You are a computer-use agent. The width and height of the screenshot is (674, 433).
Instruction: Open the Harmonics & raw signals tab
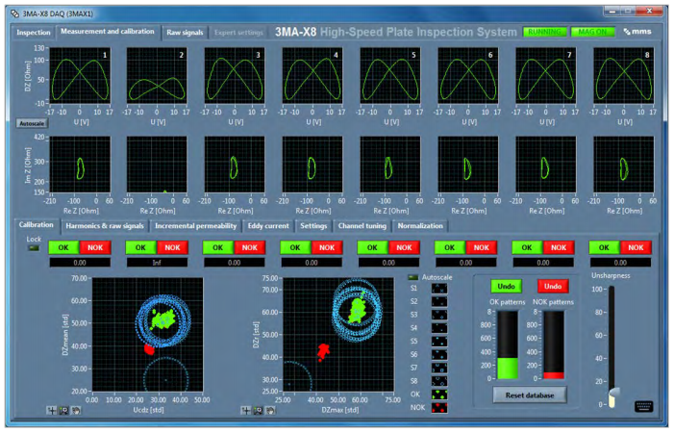(105, 226)
